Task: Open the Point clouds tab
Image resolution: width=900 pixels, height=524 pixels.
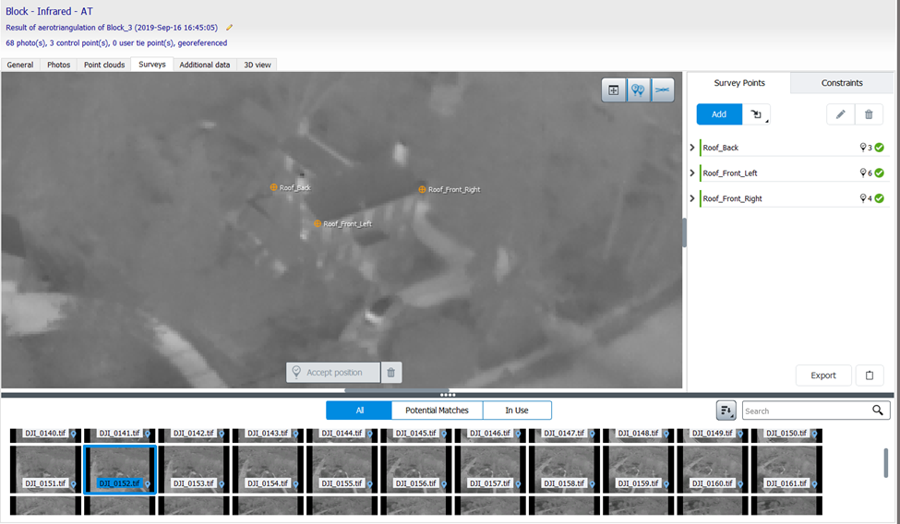Action: (104, 65)
